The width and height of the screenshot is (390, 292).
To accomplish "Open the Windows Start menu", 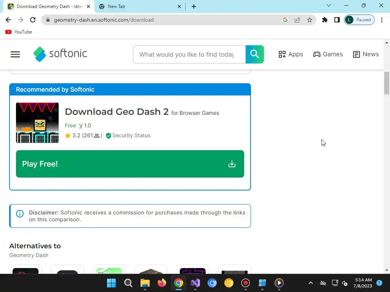I will pos(112,283).
